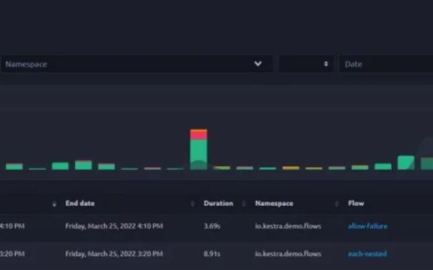Open the each-nested flow link
Viewport: 433px width, 270px height.
367,253
